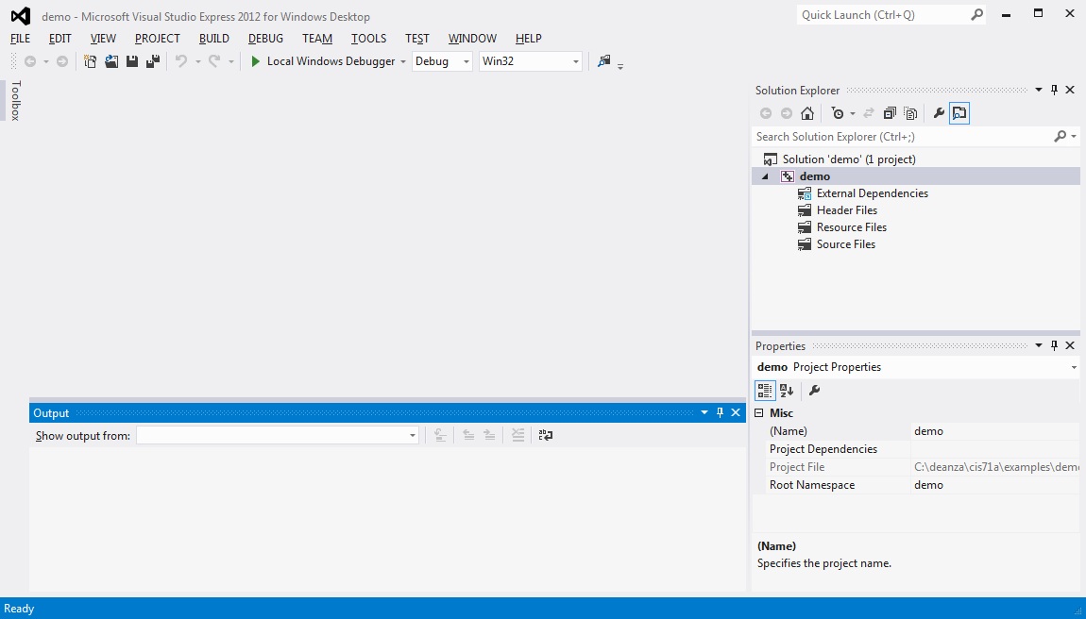The image size is (1086, 619).
Task: Open the DEBUG menu
Action: [x=266, y=38]
